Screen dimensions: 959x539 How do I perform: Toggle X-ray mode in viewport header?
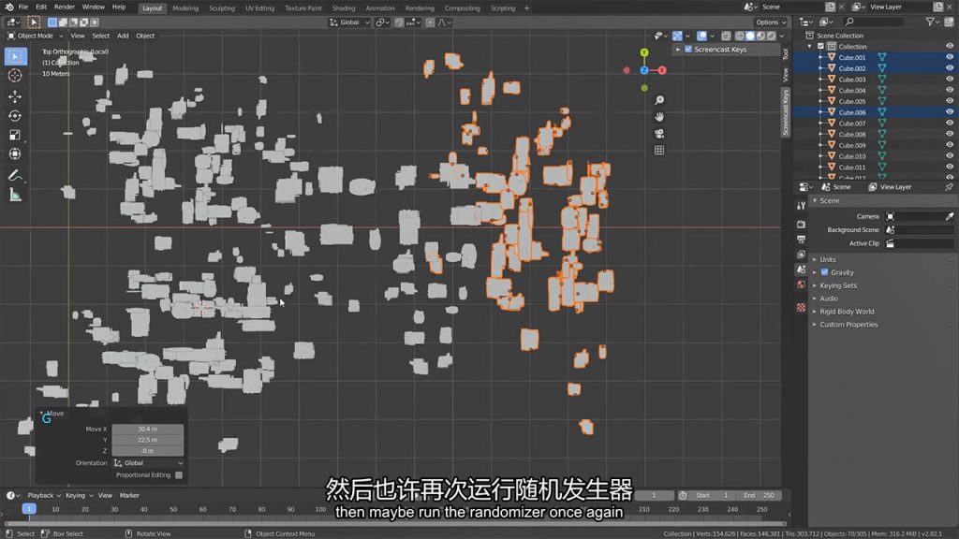tap(726, 36)
